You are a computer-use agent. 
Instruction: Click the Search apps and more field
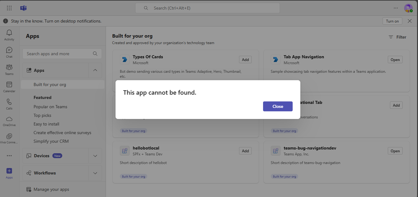pyautogui.click(x=59, y=54)
